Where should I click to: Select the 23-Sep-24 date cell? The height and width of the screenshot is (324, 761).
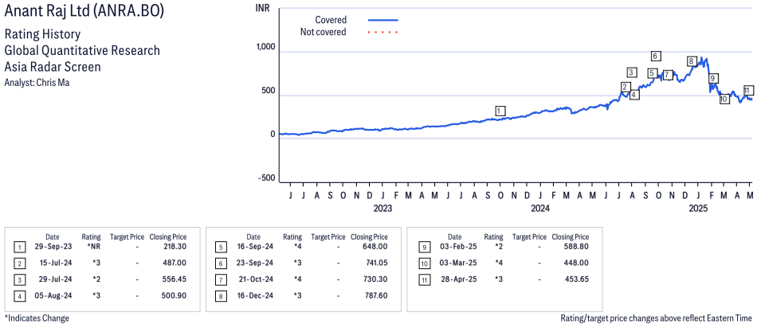click(254, 263)
